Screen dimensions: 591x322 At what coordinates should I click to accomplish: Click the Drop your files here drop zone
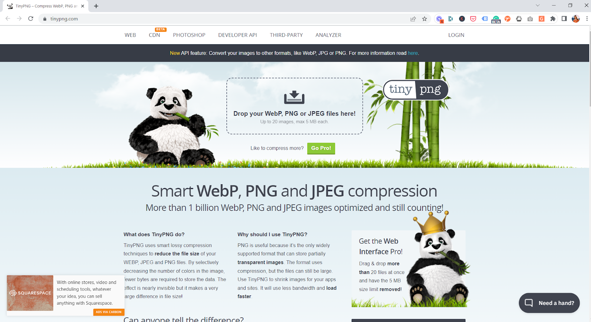[x=294, y=106]
